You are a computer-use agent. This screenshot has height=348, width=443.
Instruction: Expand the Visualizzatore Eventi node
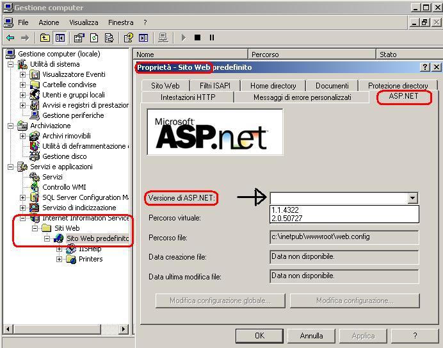tap(22, 75)
